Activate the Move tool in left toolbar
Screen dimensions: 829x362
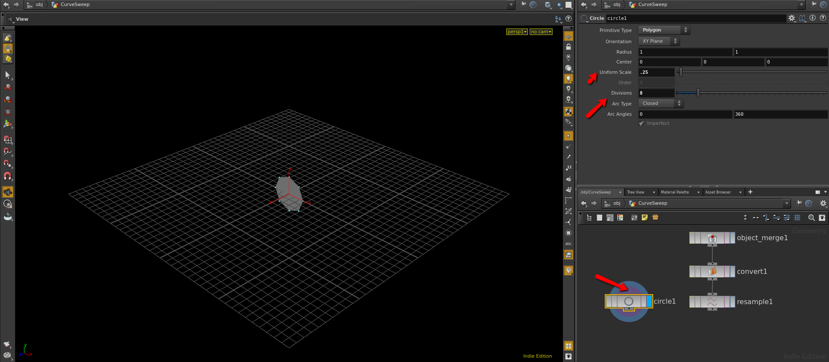[7, 87]
